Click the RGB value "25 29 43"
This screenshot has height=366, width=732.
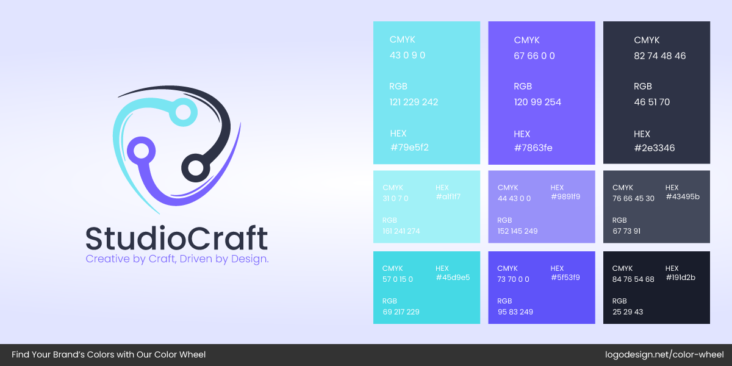pyautogui.click(x=628, y=312)
